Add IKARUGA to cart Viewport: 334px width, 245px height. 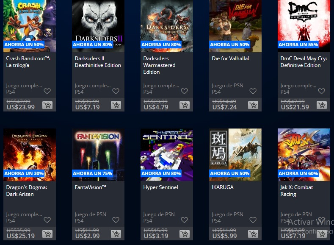coord(253,234)
